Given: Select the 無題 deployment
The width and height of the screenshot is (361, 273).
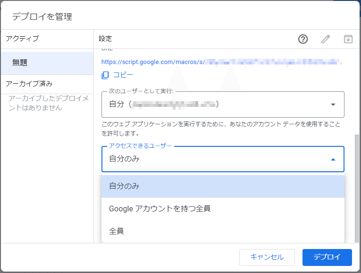Looking at the screenshot, I should coord(47,63).
